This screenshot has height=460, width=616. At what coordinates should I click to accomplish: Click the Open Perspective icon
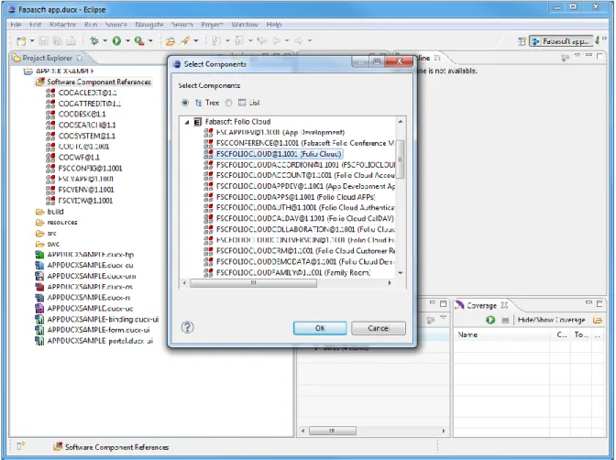coord(522,41)
